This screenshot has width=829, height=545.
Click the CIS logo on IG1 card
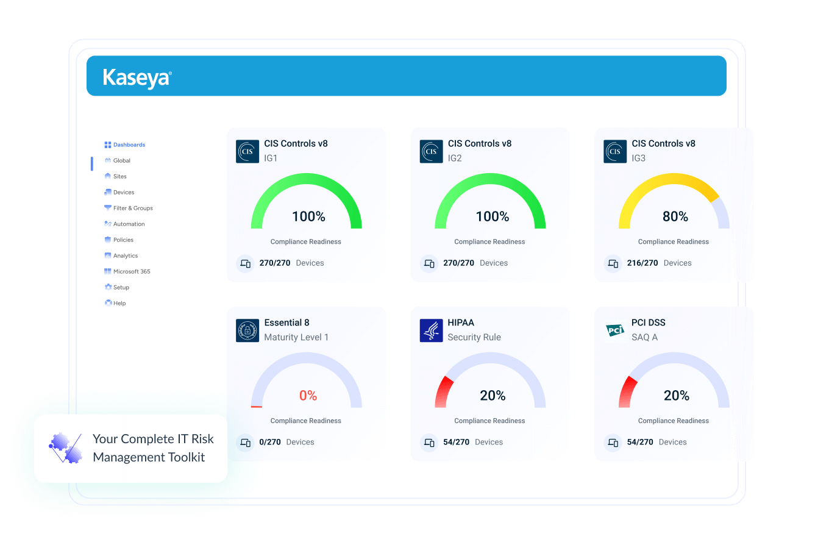click(247, 151)
